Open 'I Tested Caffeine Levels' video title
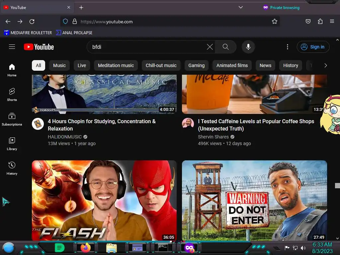 coord(256,125)
